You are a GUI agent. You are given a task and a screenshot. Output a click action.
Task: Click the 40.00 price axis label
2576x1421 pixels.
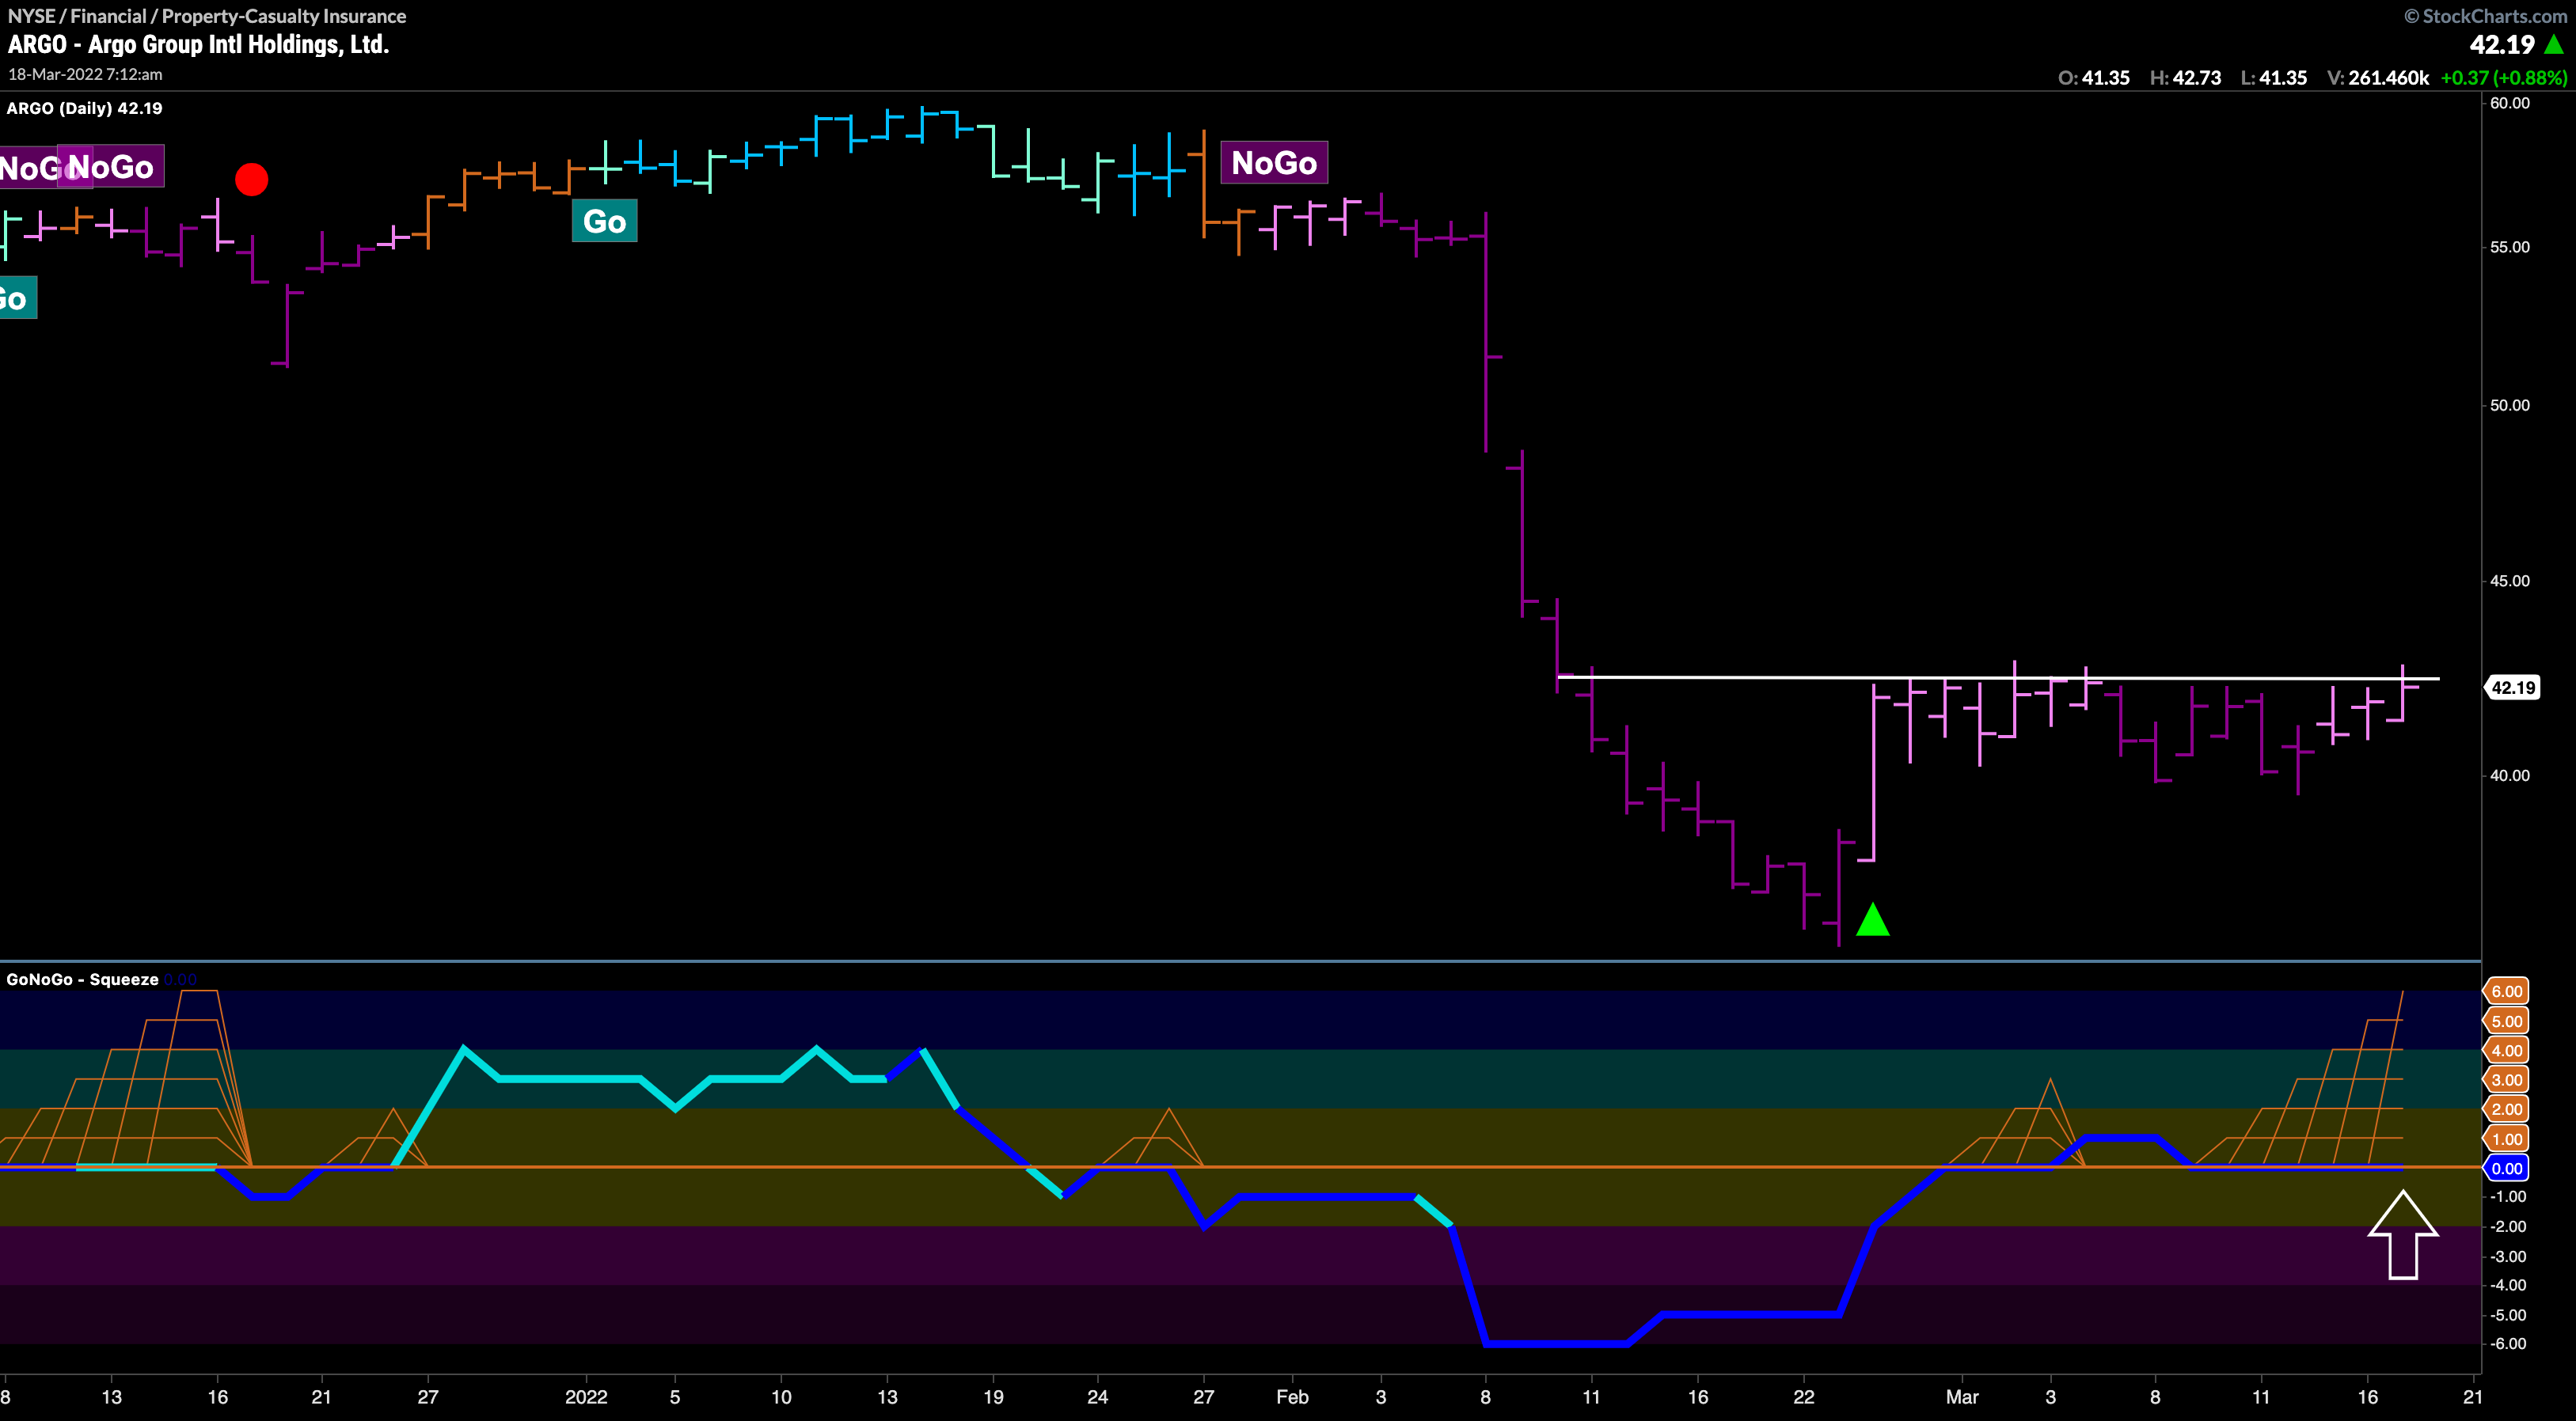[2510, 775]
